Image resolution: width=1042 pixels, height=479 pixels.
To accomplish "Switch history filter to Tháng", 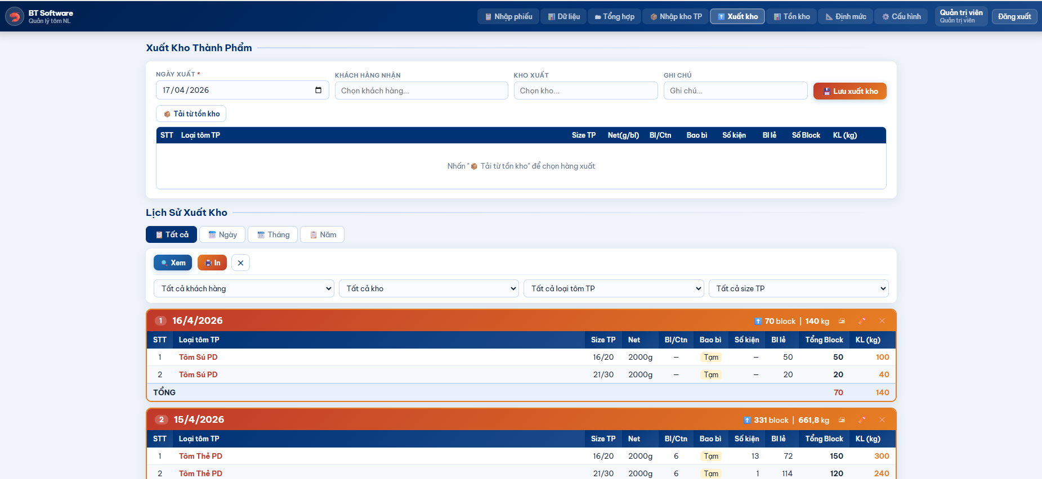I will pyautogui.click(x=273, y=234).
